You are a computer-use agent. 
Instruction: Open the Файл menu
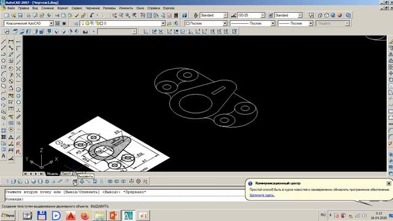[x=11, y=8]
